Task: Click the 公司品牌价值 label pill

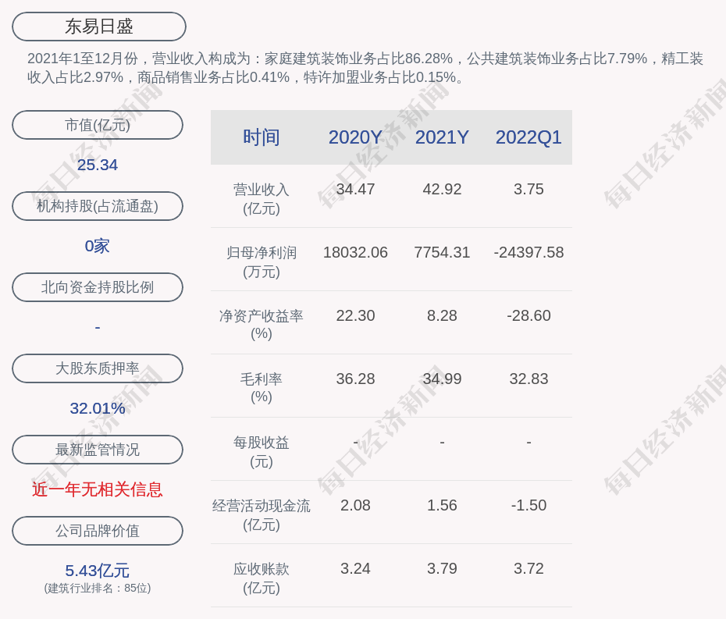Action: [x=98, y=531]
